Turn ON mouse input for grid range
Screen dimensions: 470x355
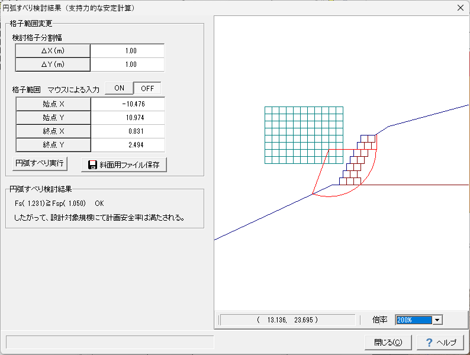coord(119,88)
